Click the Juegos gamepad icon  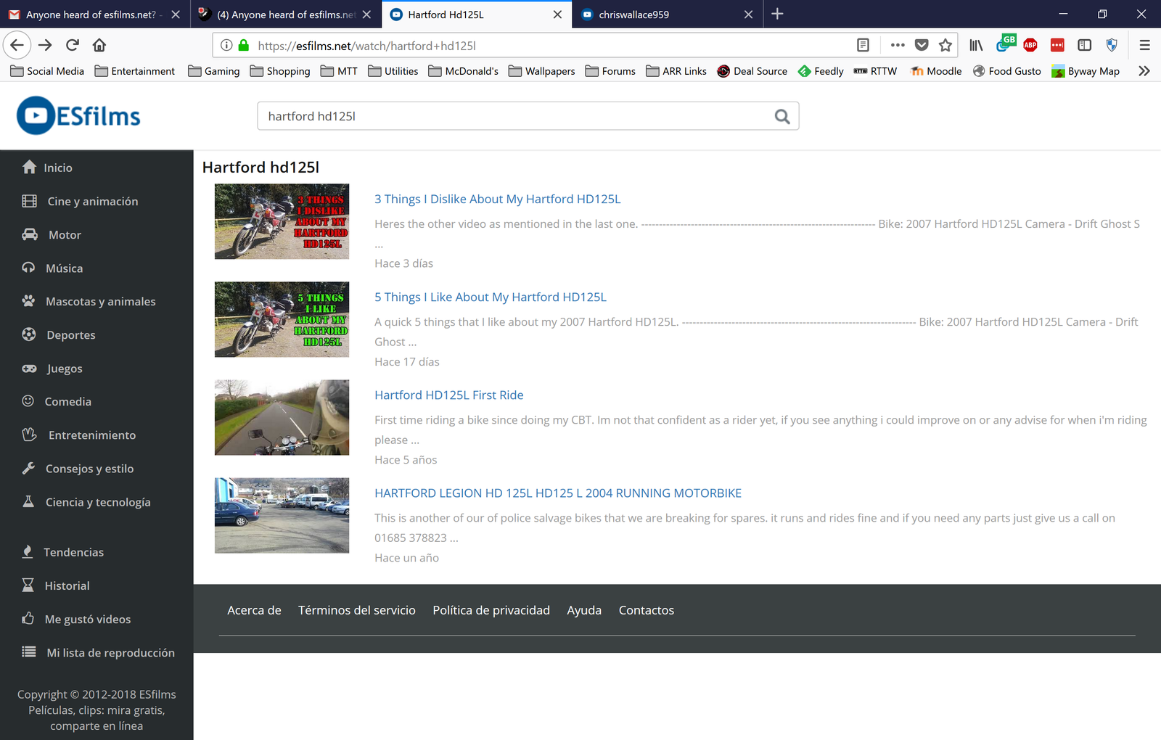[x=29, y=369]
